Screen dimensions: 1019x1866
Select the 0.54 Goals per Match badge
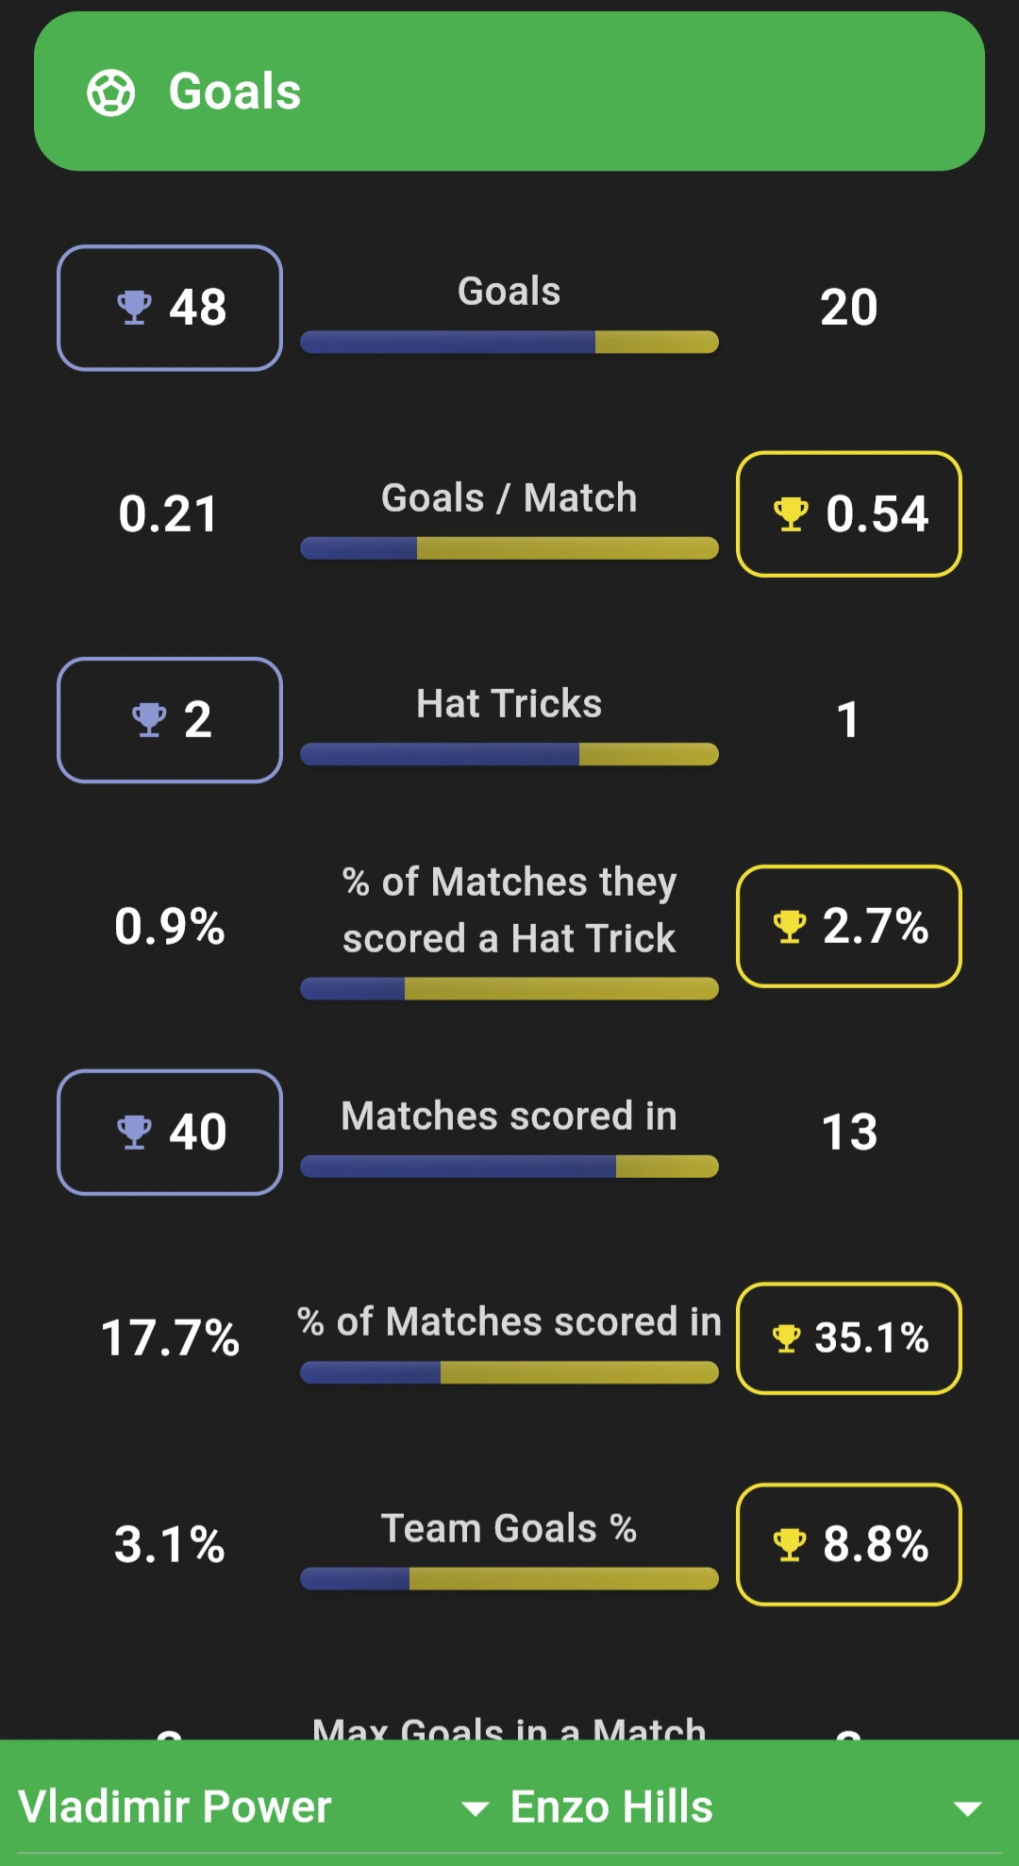click(849, 514)
